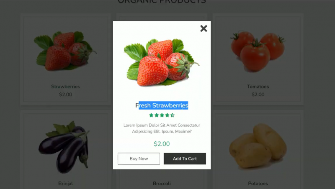
Task: Click the Strawberries product name in grid
Action: [x=65, y=87]
